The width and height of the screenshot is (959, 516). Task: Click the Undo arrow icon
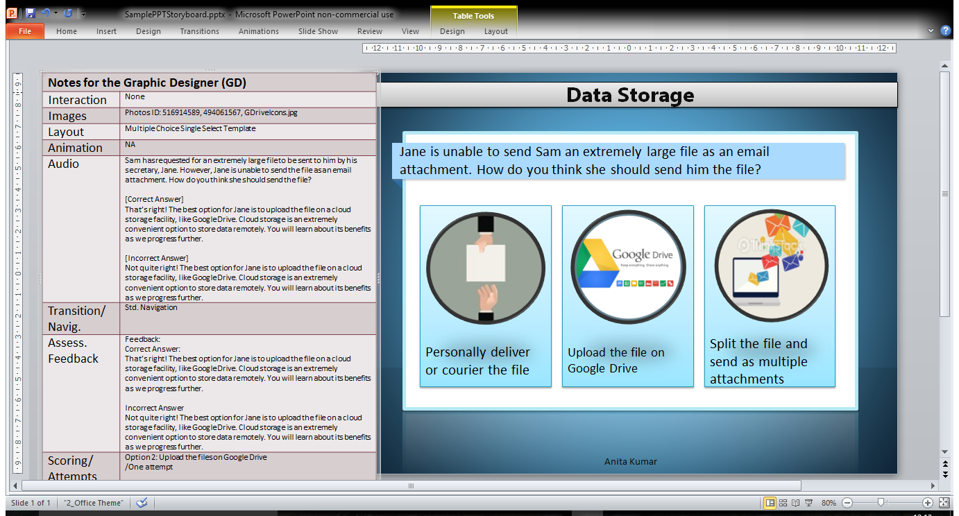46,13
